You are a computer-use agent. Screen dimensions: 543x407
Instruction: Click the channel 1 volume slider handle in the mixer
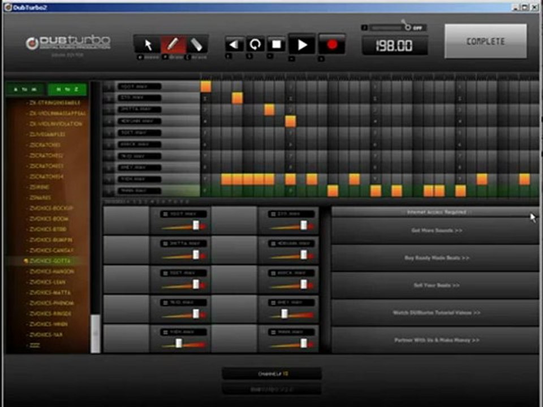196,226
